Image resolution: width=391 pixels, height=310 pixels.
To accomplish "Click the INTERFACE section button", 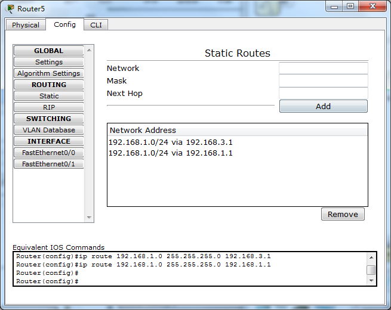I will (48, 141).
